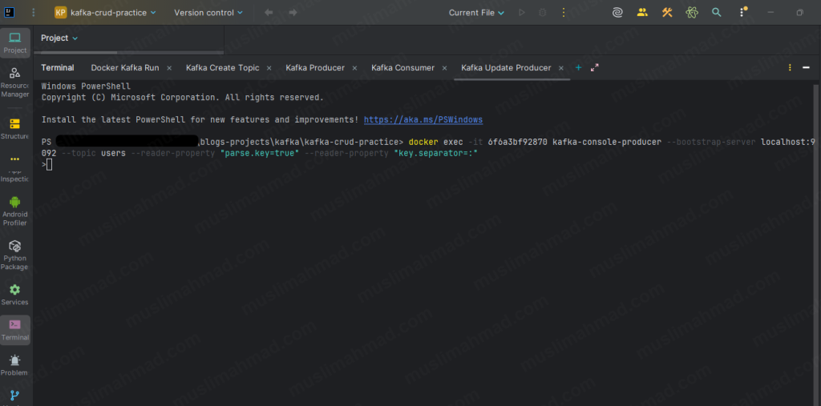Open terminal options vertical dots menu

(790, 67)
